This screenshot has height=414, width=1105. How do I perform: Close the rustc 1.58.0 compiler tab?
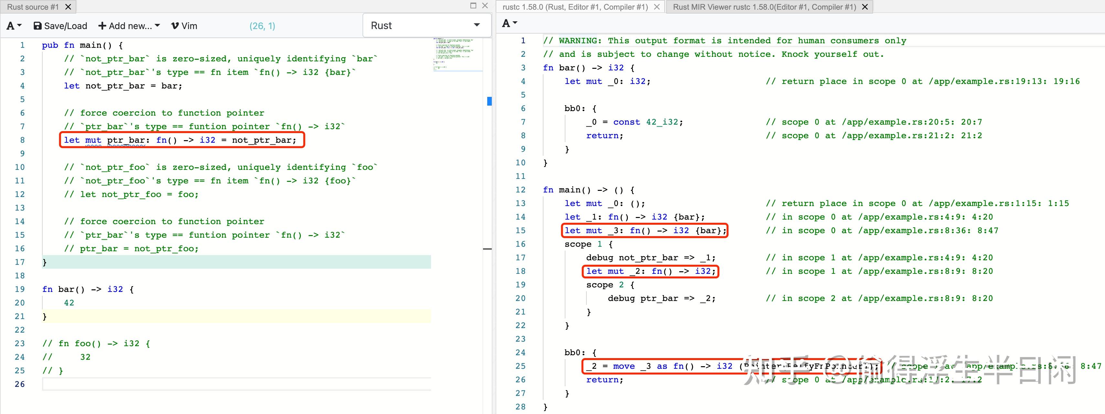pos(657,7)
